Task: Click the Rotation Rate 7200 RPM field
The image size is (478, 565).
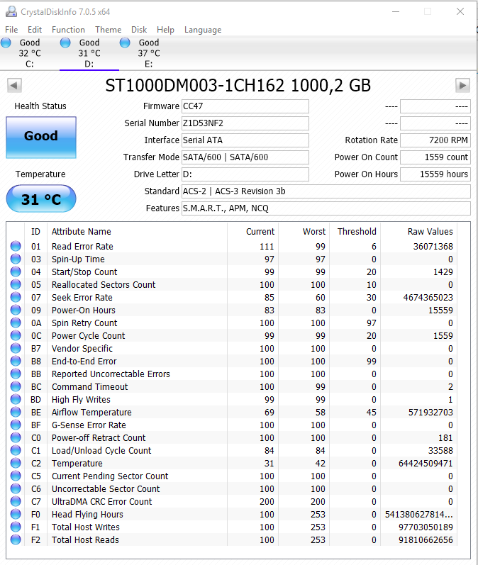Action: coord(435,140)
